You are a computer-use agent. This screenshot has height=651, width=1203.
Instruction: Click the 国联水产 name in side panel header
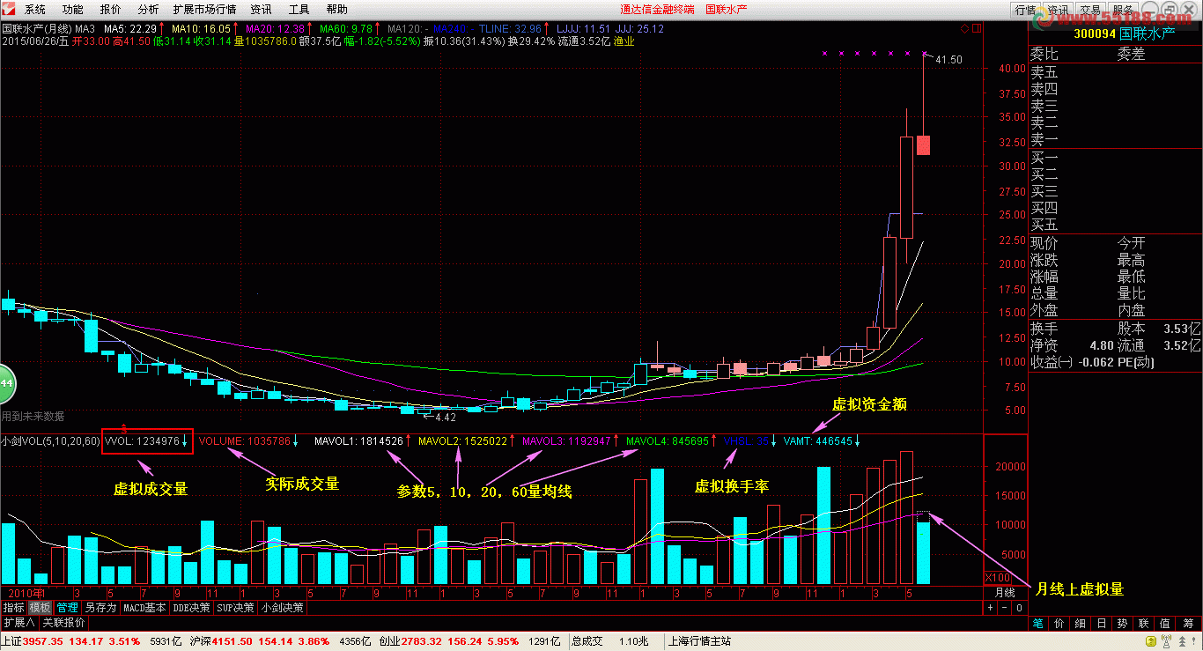pyautogui.click(x=1148, y=33)
